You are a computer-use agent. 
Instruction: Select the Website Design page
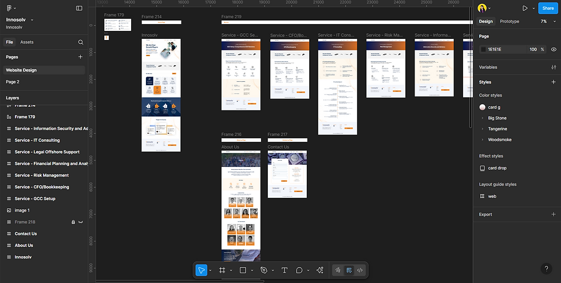44,70
